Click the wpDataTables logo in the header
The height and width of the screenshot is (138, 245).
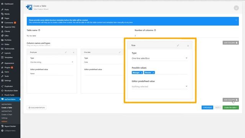click(29, 7)
